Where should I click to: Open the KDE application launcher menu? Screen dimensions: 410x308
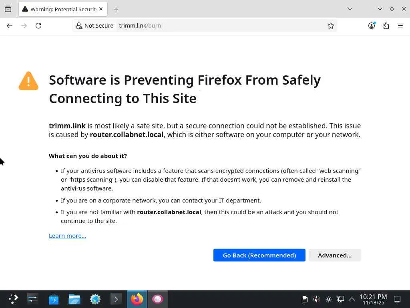pos(14,299)
